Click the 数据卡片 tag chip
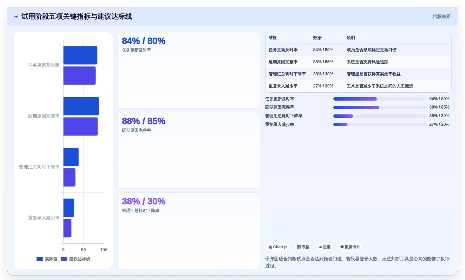The height and width of the screenshot is (280, 465). 350,247
